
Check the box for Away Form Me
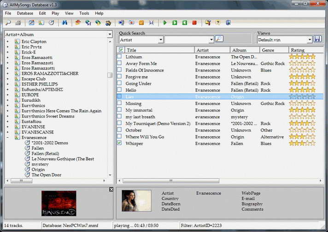119,63
